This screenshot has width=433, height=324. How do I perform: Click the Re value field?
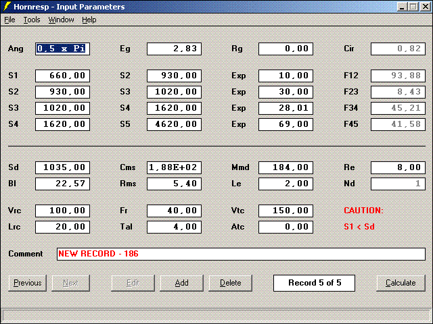[x=398, y=167]
